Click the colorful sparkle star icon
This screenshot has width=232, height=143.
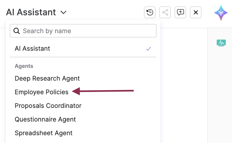pos(221,13)
